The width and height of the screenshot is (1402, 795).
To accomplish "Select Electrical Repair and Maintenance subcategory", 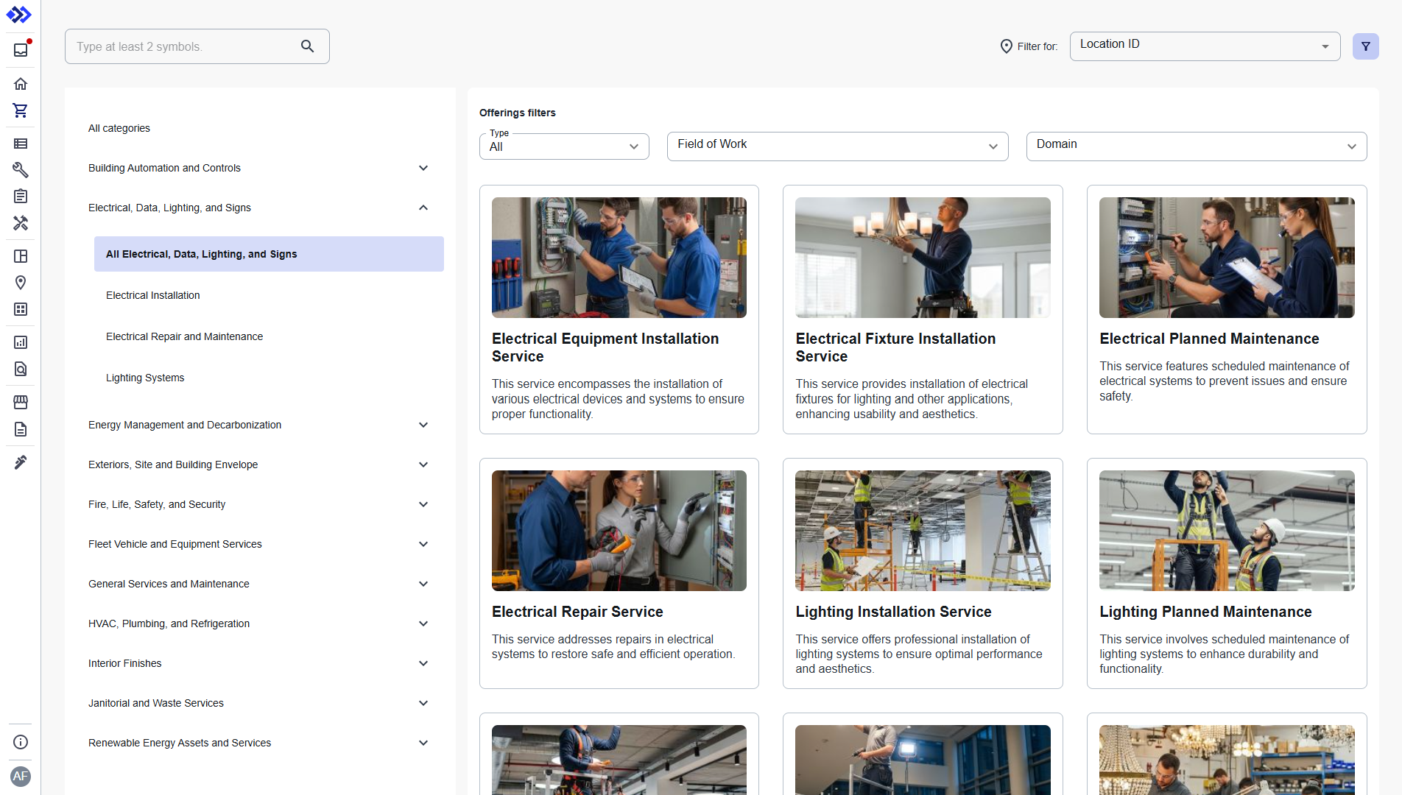I will (x=184, y=336).
